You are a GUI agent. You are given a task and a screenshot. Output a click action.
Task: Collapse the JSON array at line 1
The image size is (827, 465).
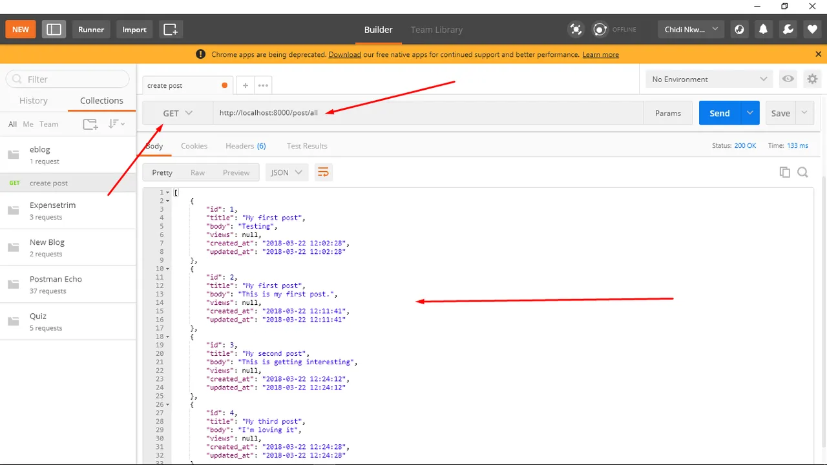click(168, 193)
